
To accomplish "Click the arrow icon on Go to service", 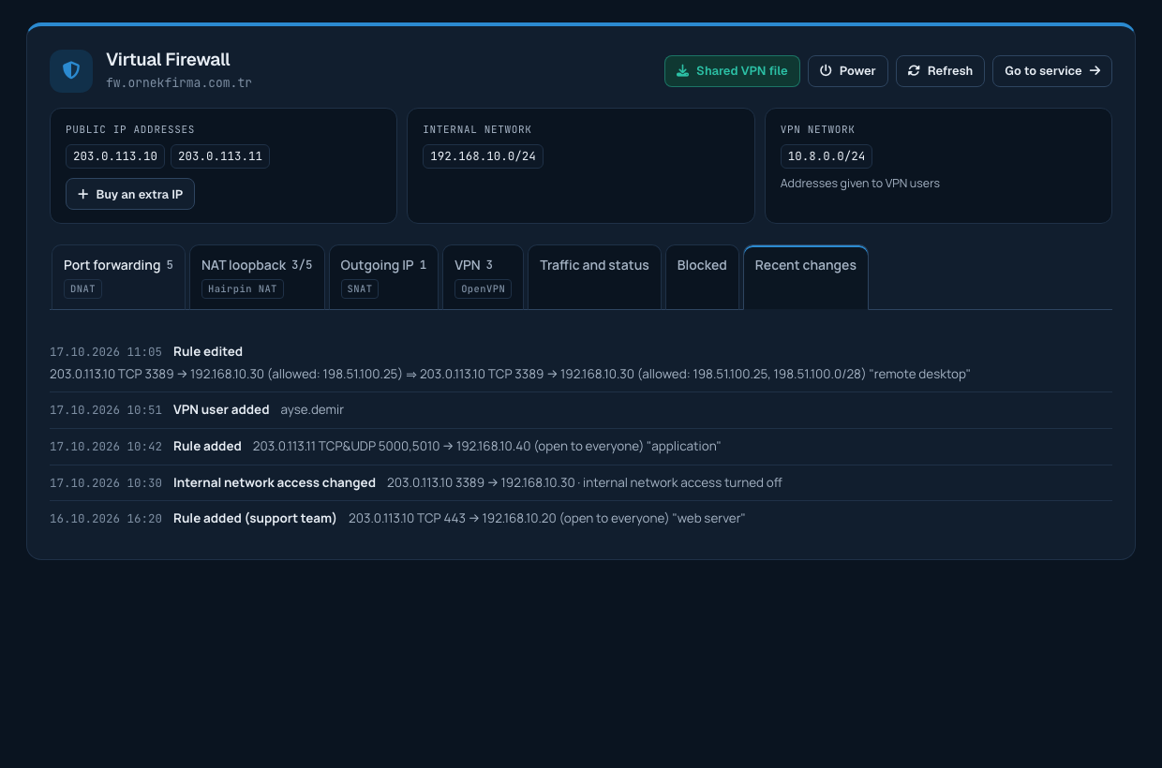I will (1095, 71).
